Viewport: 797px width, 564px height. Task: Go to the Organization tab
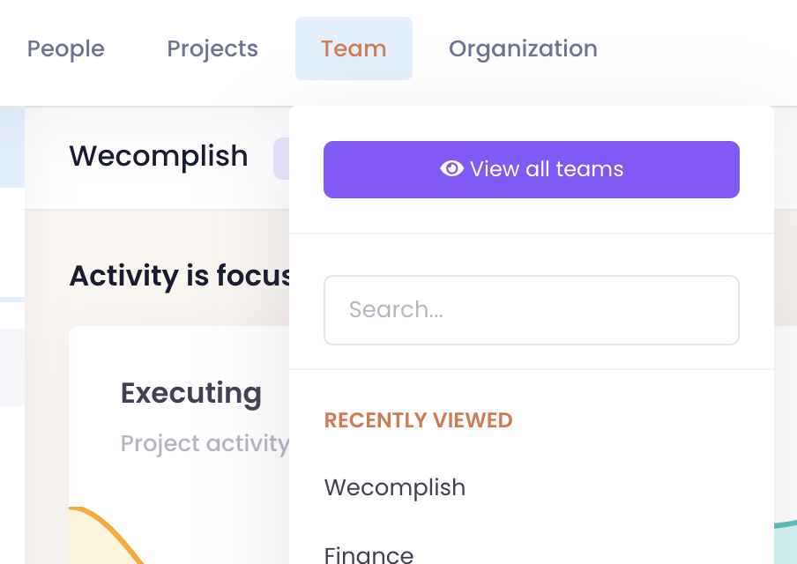pyautogui.click(x=523, y=48)
